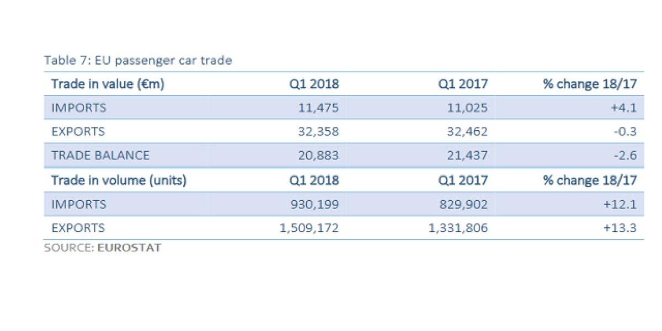The height and width of the screenshot is (331, 662).
Task: Click the +13.3 percent change cell
Action: coord(621,228)
